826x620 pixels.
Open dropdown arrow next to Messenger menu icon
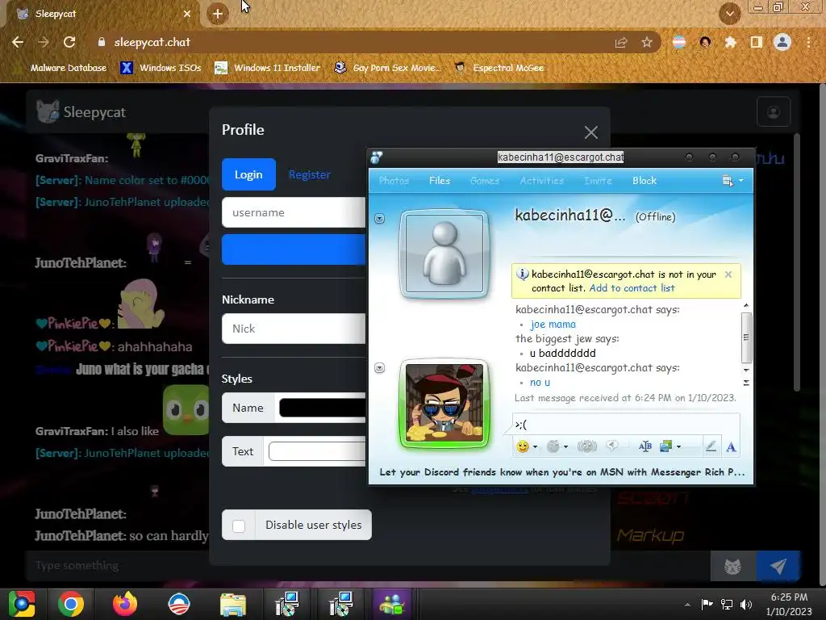[x=741, y=181]
